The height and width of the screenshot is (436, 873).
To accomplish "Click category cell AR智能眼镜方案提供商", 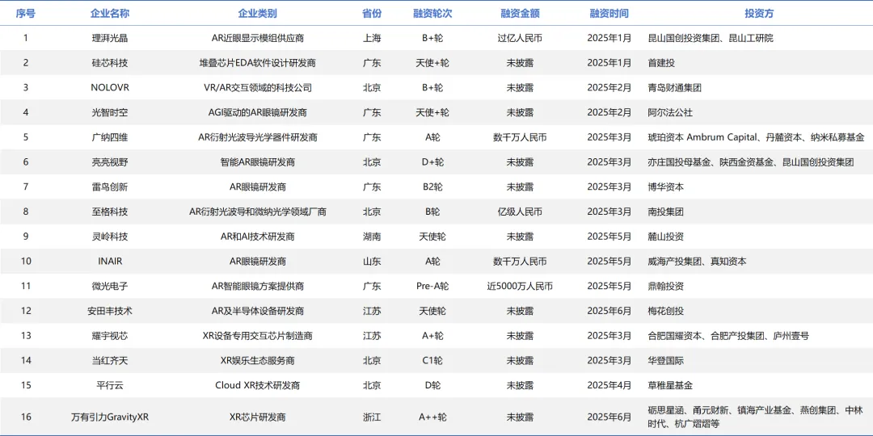I will (257, 287).
